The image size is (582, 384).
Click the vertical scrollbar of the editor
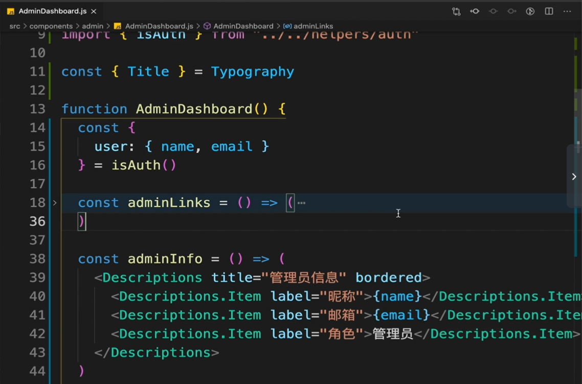coord(578,148)
